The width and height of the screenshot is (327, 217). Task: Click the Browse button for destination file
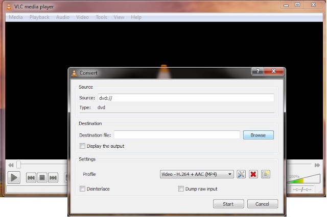(259, 135)
